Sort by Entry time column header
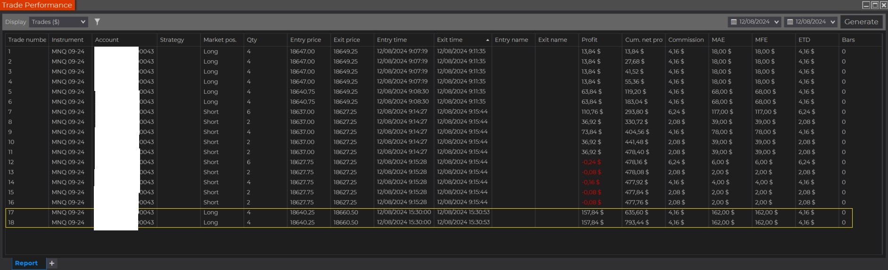 tap(404, 40)
